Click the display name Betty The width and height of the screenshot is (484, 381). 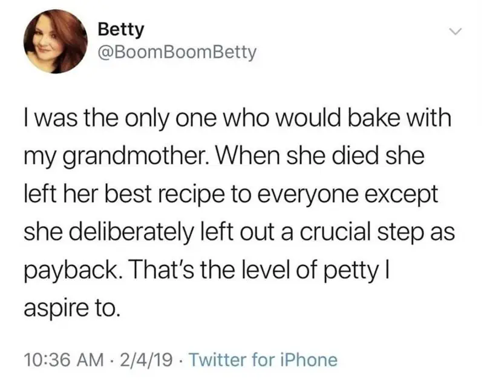pos(121,29)
